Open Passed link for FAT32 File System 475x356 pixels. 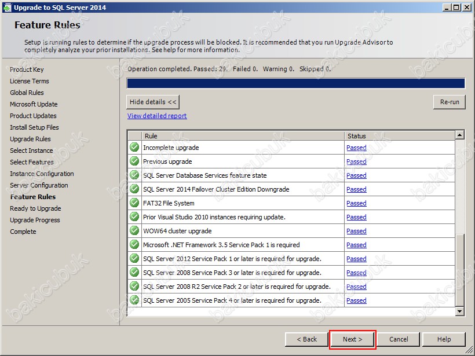[x=356, y=203]
